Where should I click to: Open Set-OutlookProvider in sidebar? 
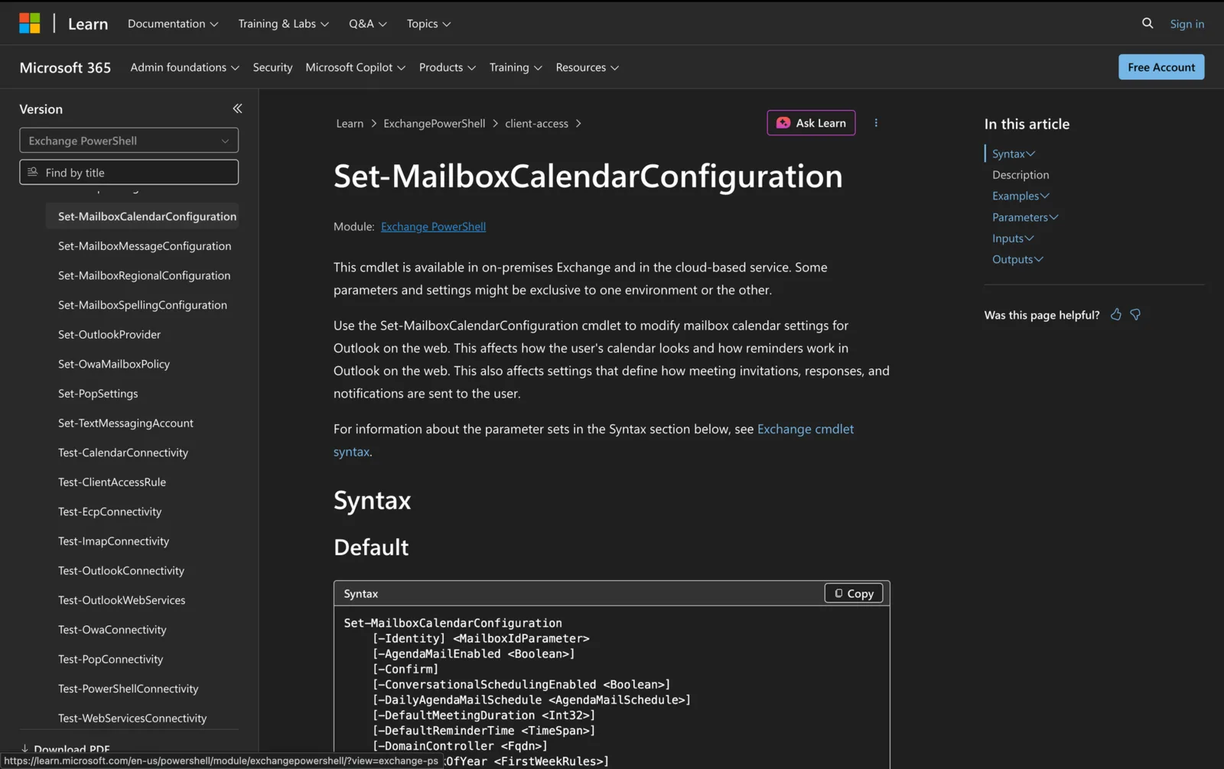109,335
